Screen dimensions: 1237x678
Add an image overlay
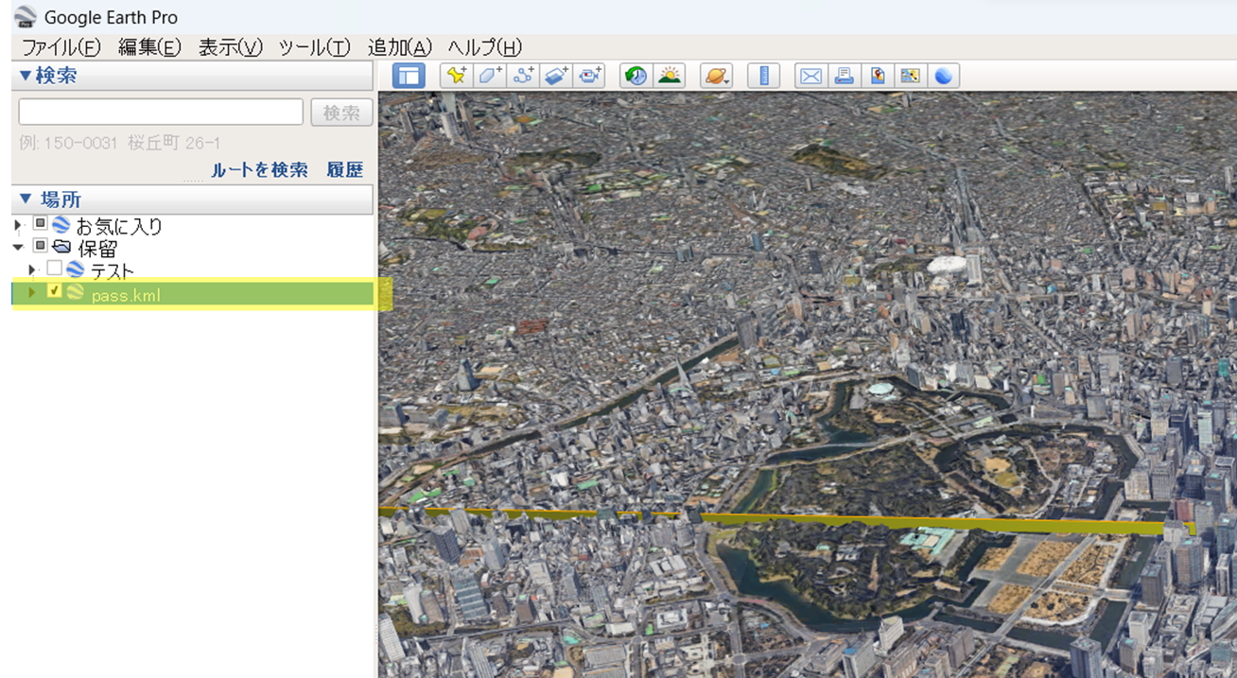pyautogui.click(x=555, y=76)
